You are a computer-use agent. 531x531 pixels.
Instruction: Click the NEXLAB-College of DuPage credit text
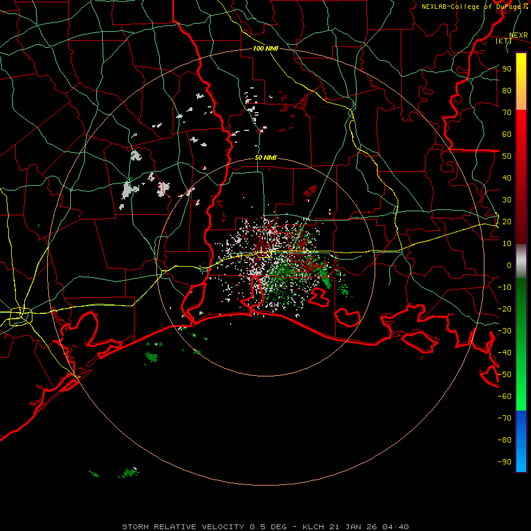click(x=474, y=6)
